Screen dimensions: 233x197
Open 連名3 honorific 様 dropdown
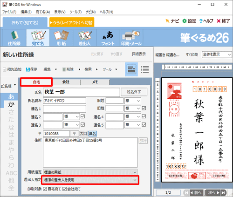coord(71,125)
